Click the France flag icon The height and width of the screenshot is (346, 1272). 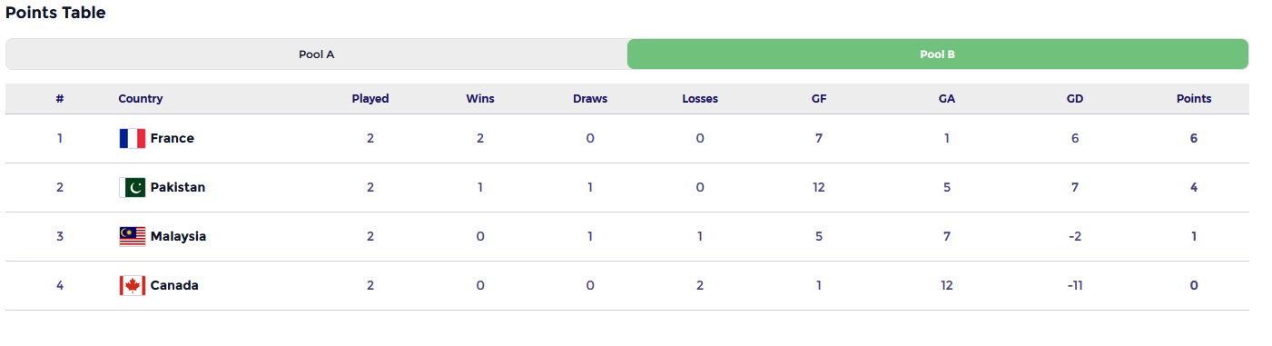pos(133,138)
